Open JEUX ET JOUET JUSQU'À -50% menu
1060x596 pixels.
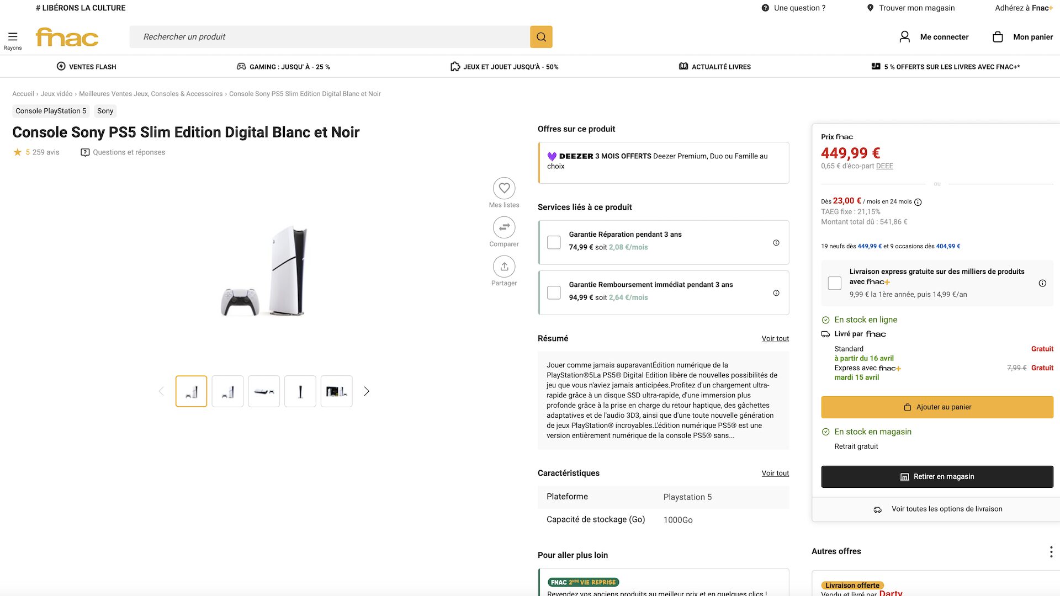[505, 67]
